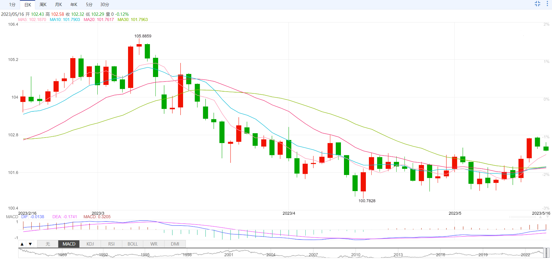
Task: Open the 周K weekly chart tab
Action: pos(43,5)
